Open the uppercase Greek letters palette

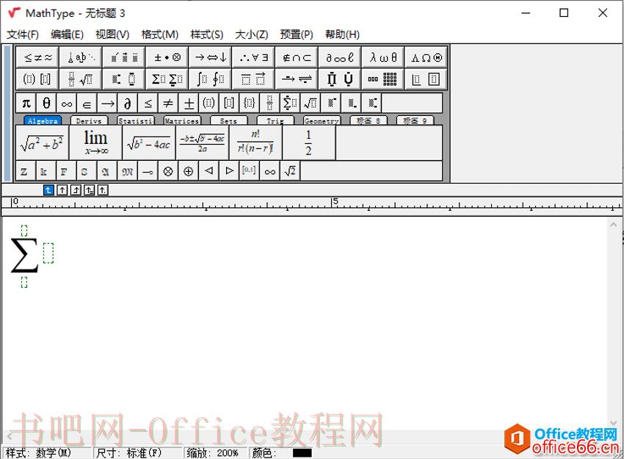click(427, 57)
